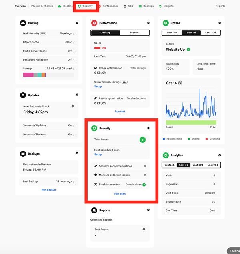Expand 'Automate' Updates setting row
This screenshot has width=240, height=254.
(x=74, y=126)
